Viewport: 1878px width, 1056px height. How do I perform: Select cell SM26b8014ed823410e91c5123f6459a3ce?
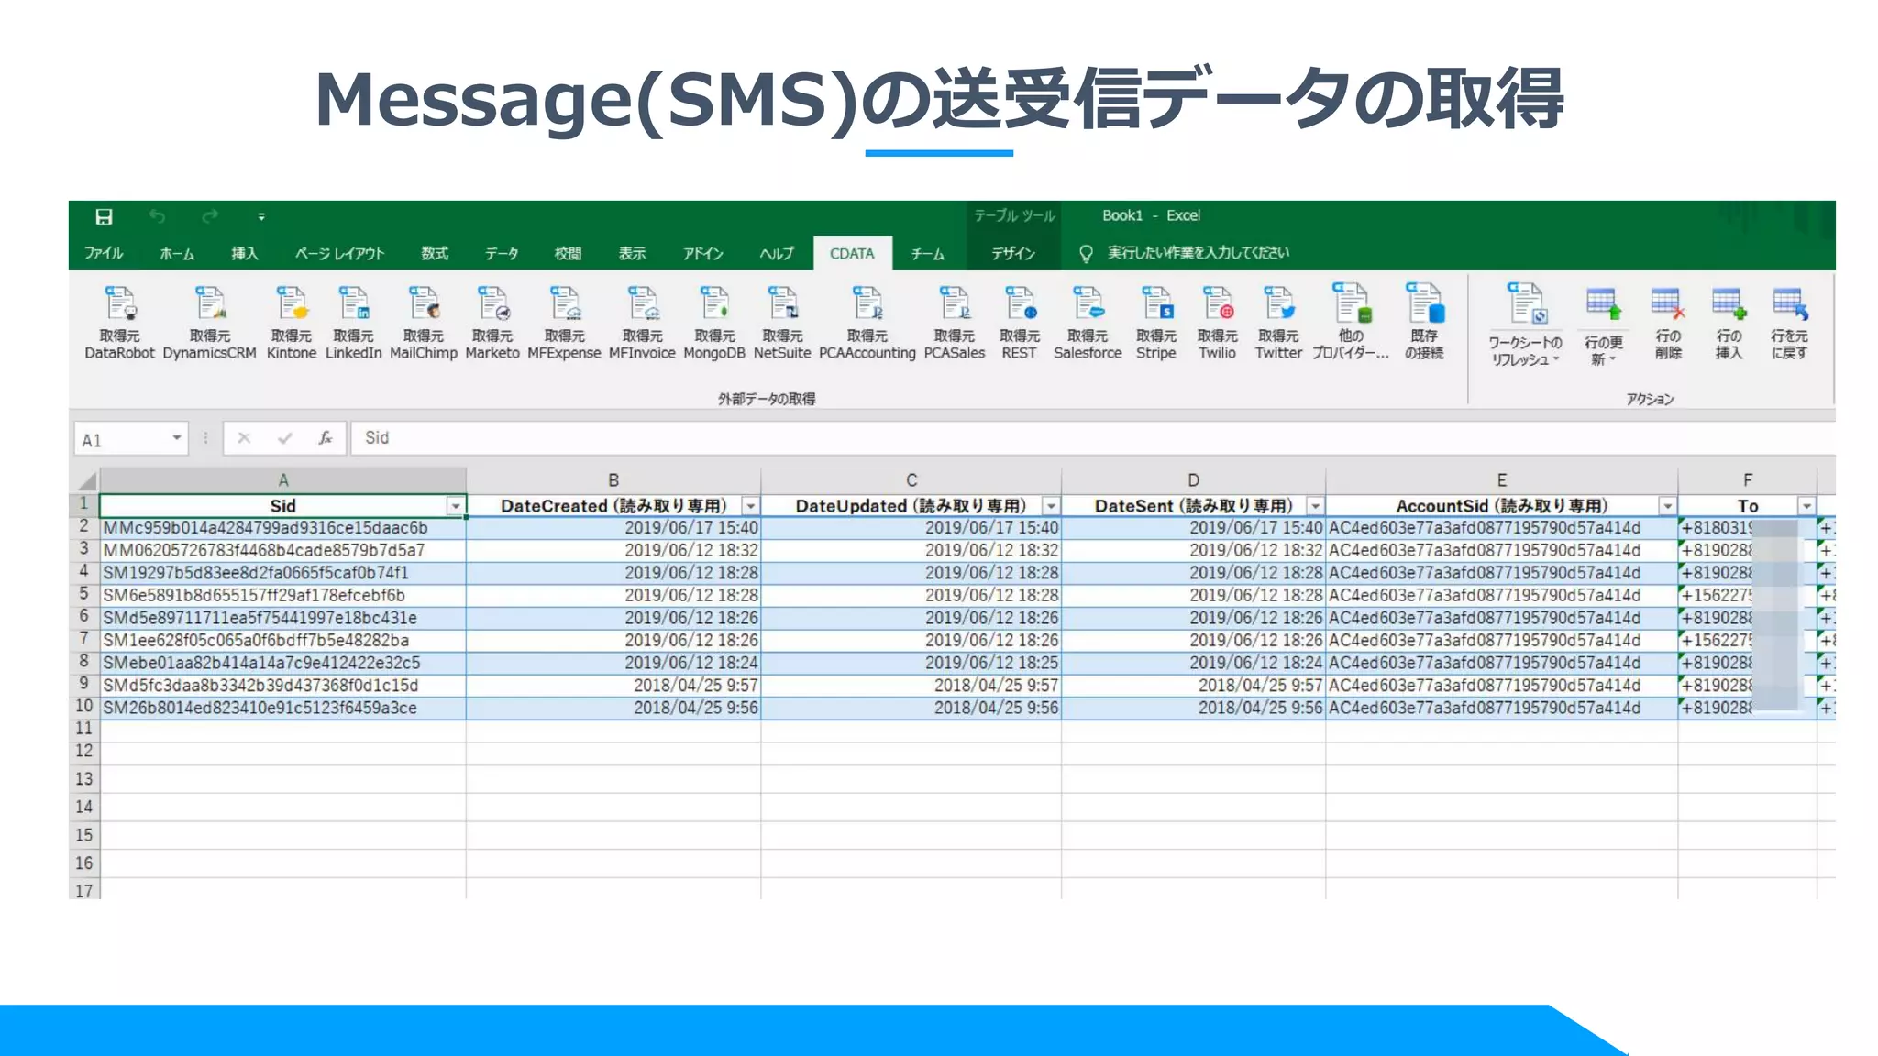283,708
